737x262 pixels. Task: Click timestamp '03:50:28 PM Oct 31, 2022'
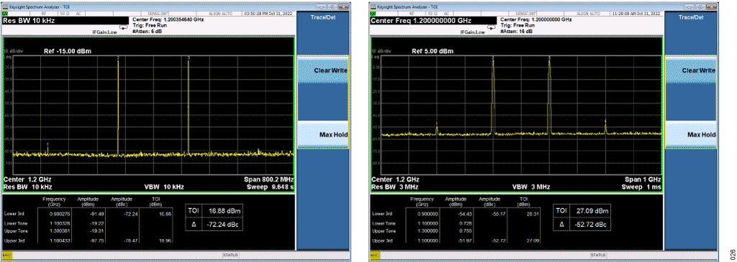[268, 14]
